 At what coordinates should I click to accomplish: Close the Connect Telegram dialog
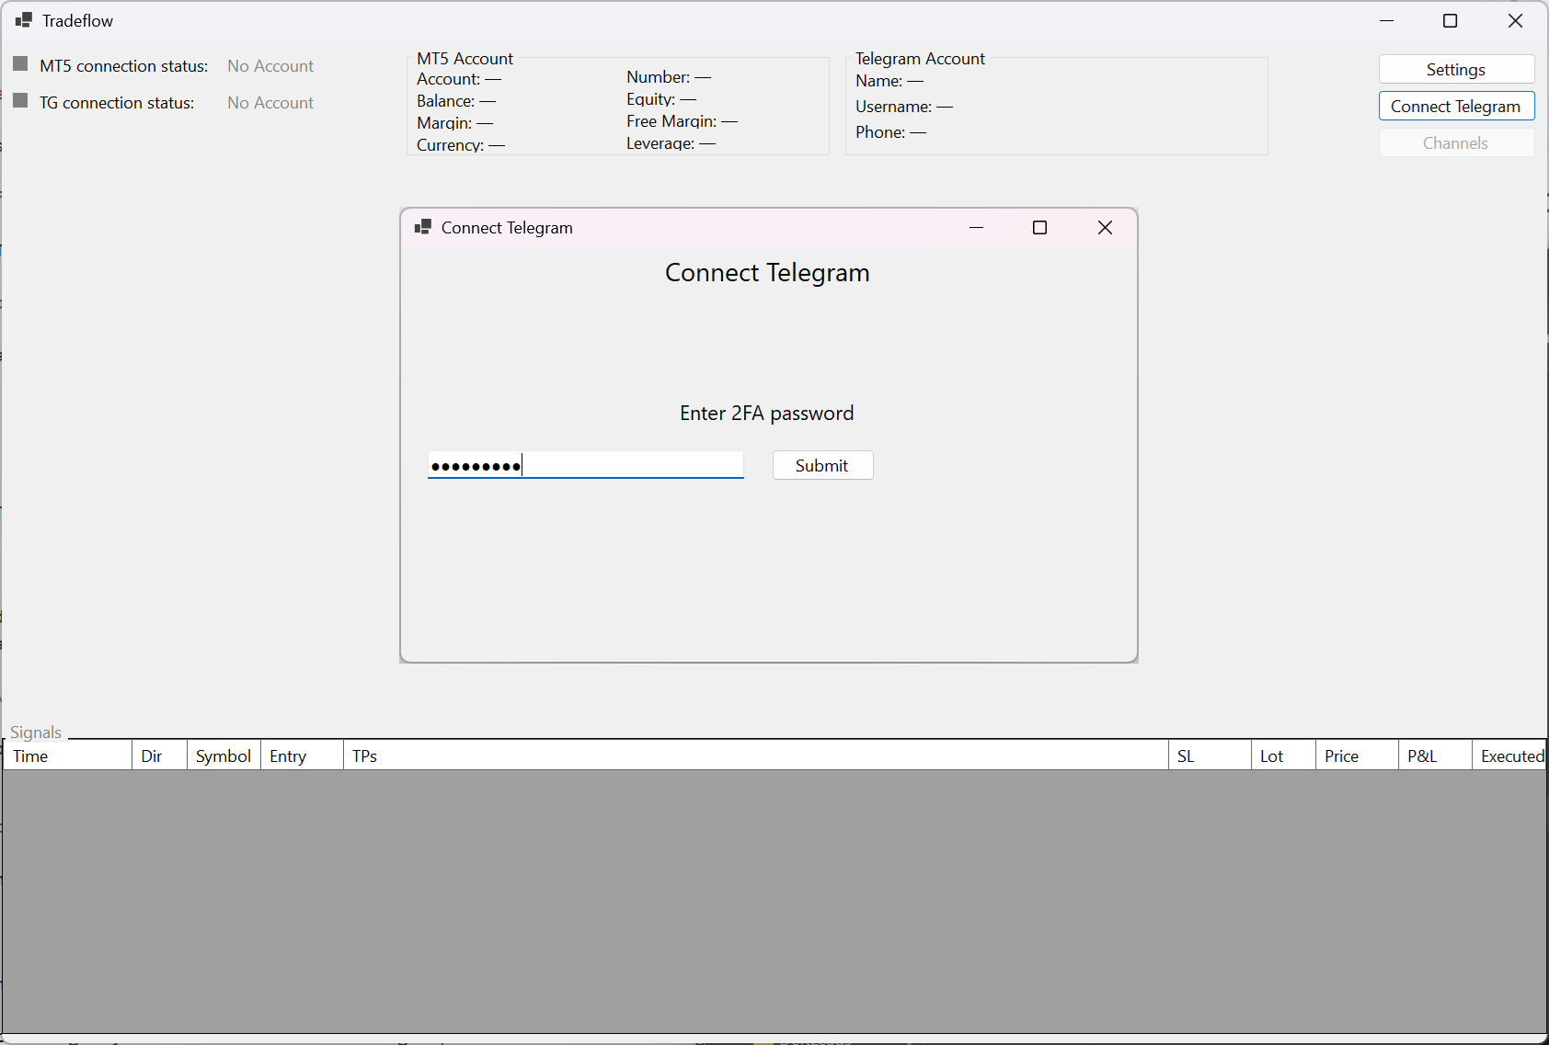tap(1105, 228)
